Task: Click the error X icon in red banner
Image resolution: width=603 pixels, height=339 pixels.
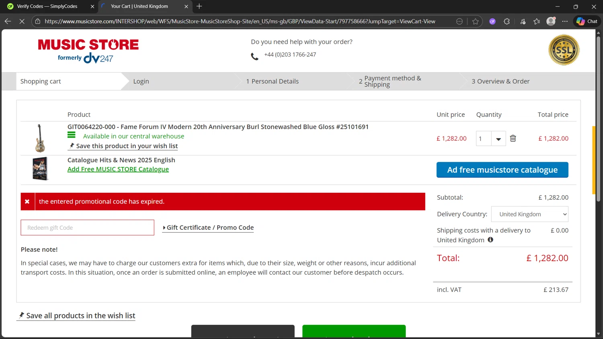Action: [x=27, y=202]
